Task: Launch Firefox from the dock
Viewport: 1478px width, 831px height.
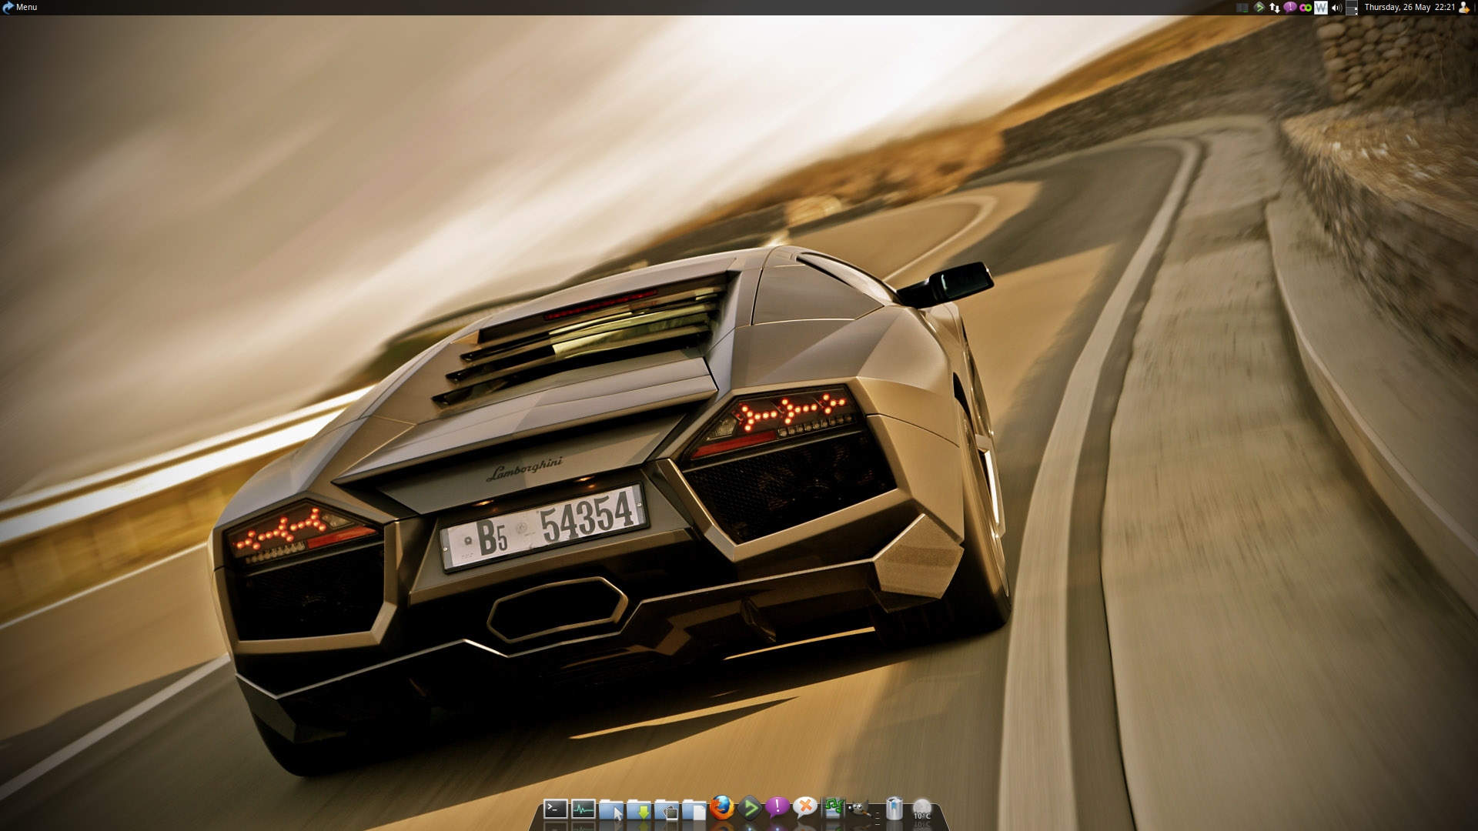Action: (x=722, y=807)
